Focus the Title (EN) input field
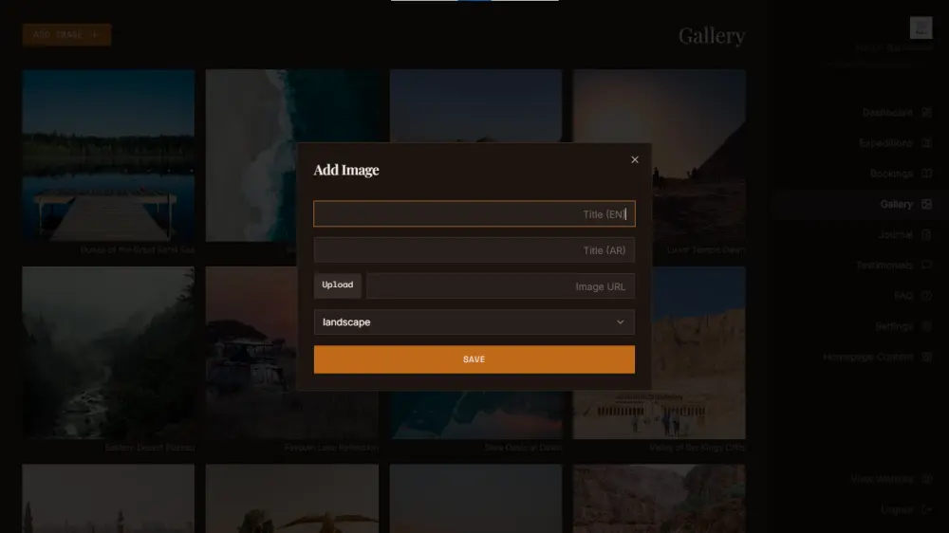 (474, 214)
